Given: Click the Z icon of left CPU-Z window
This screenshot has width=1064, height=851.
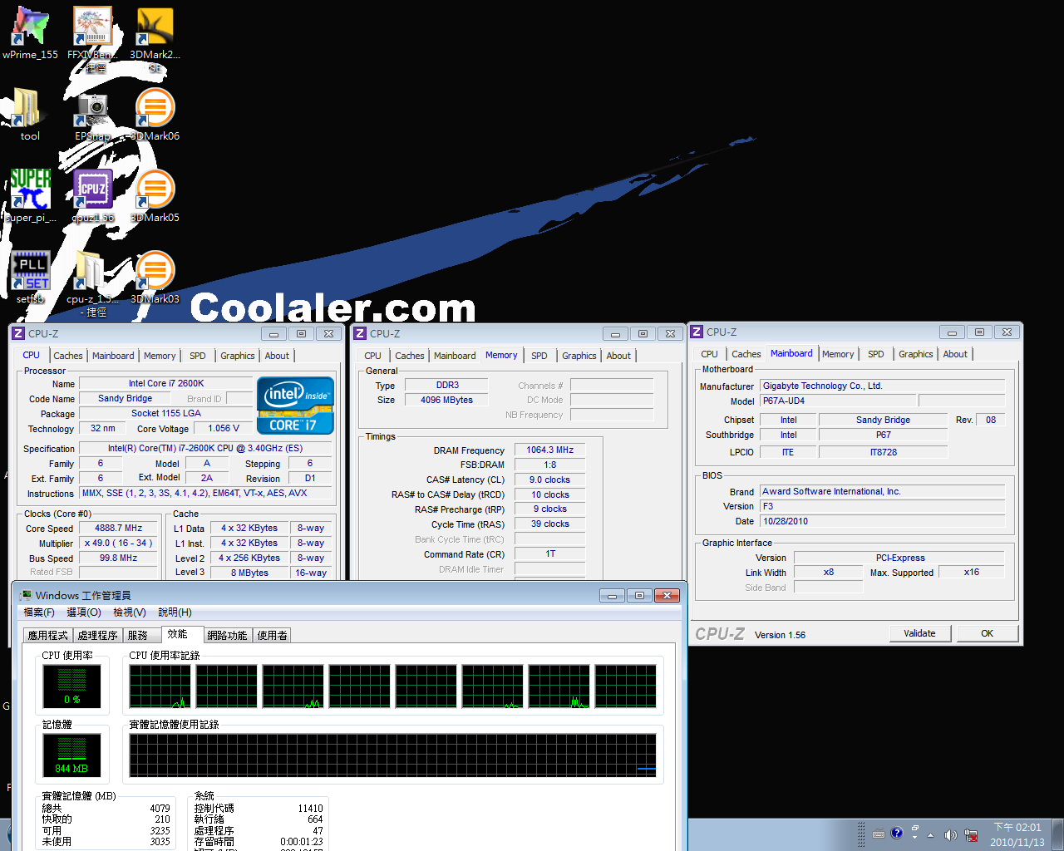Looking at the screenshot, I should [18, 333].
